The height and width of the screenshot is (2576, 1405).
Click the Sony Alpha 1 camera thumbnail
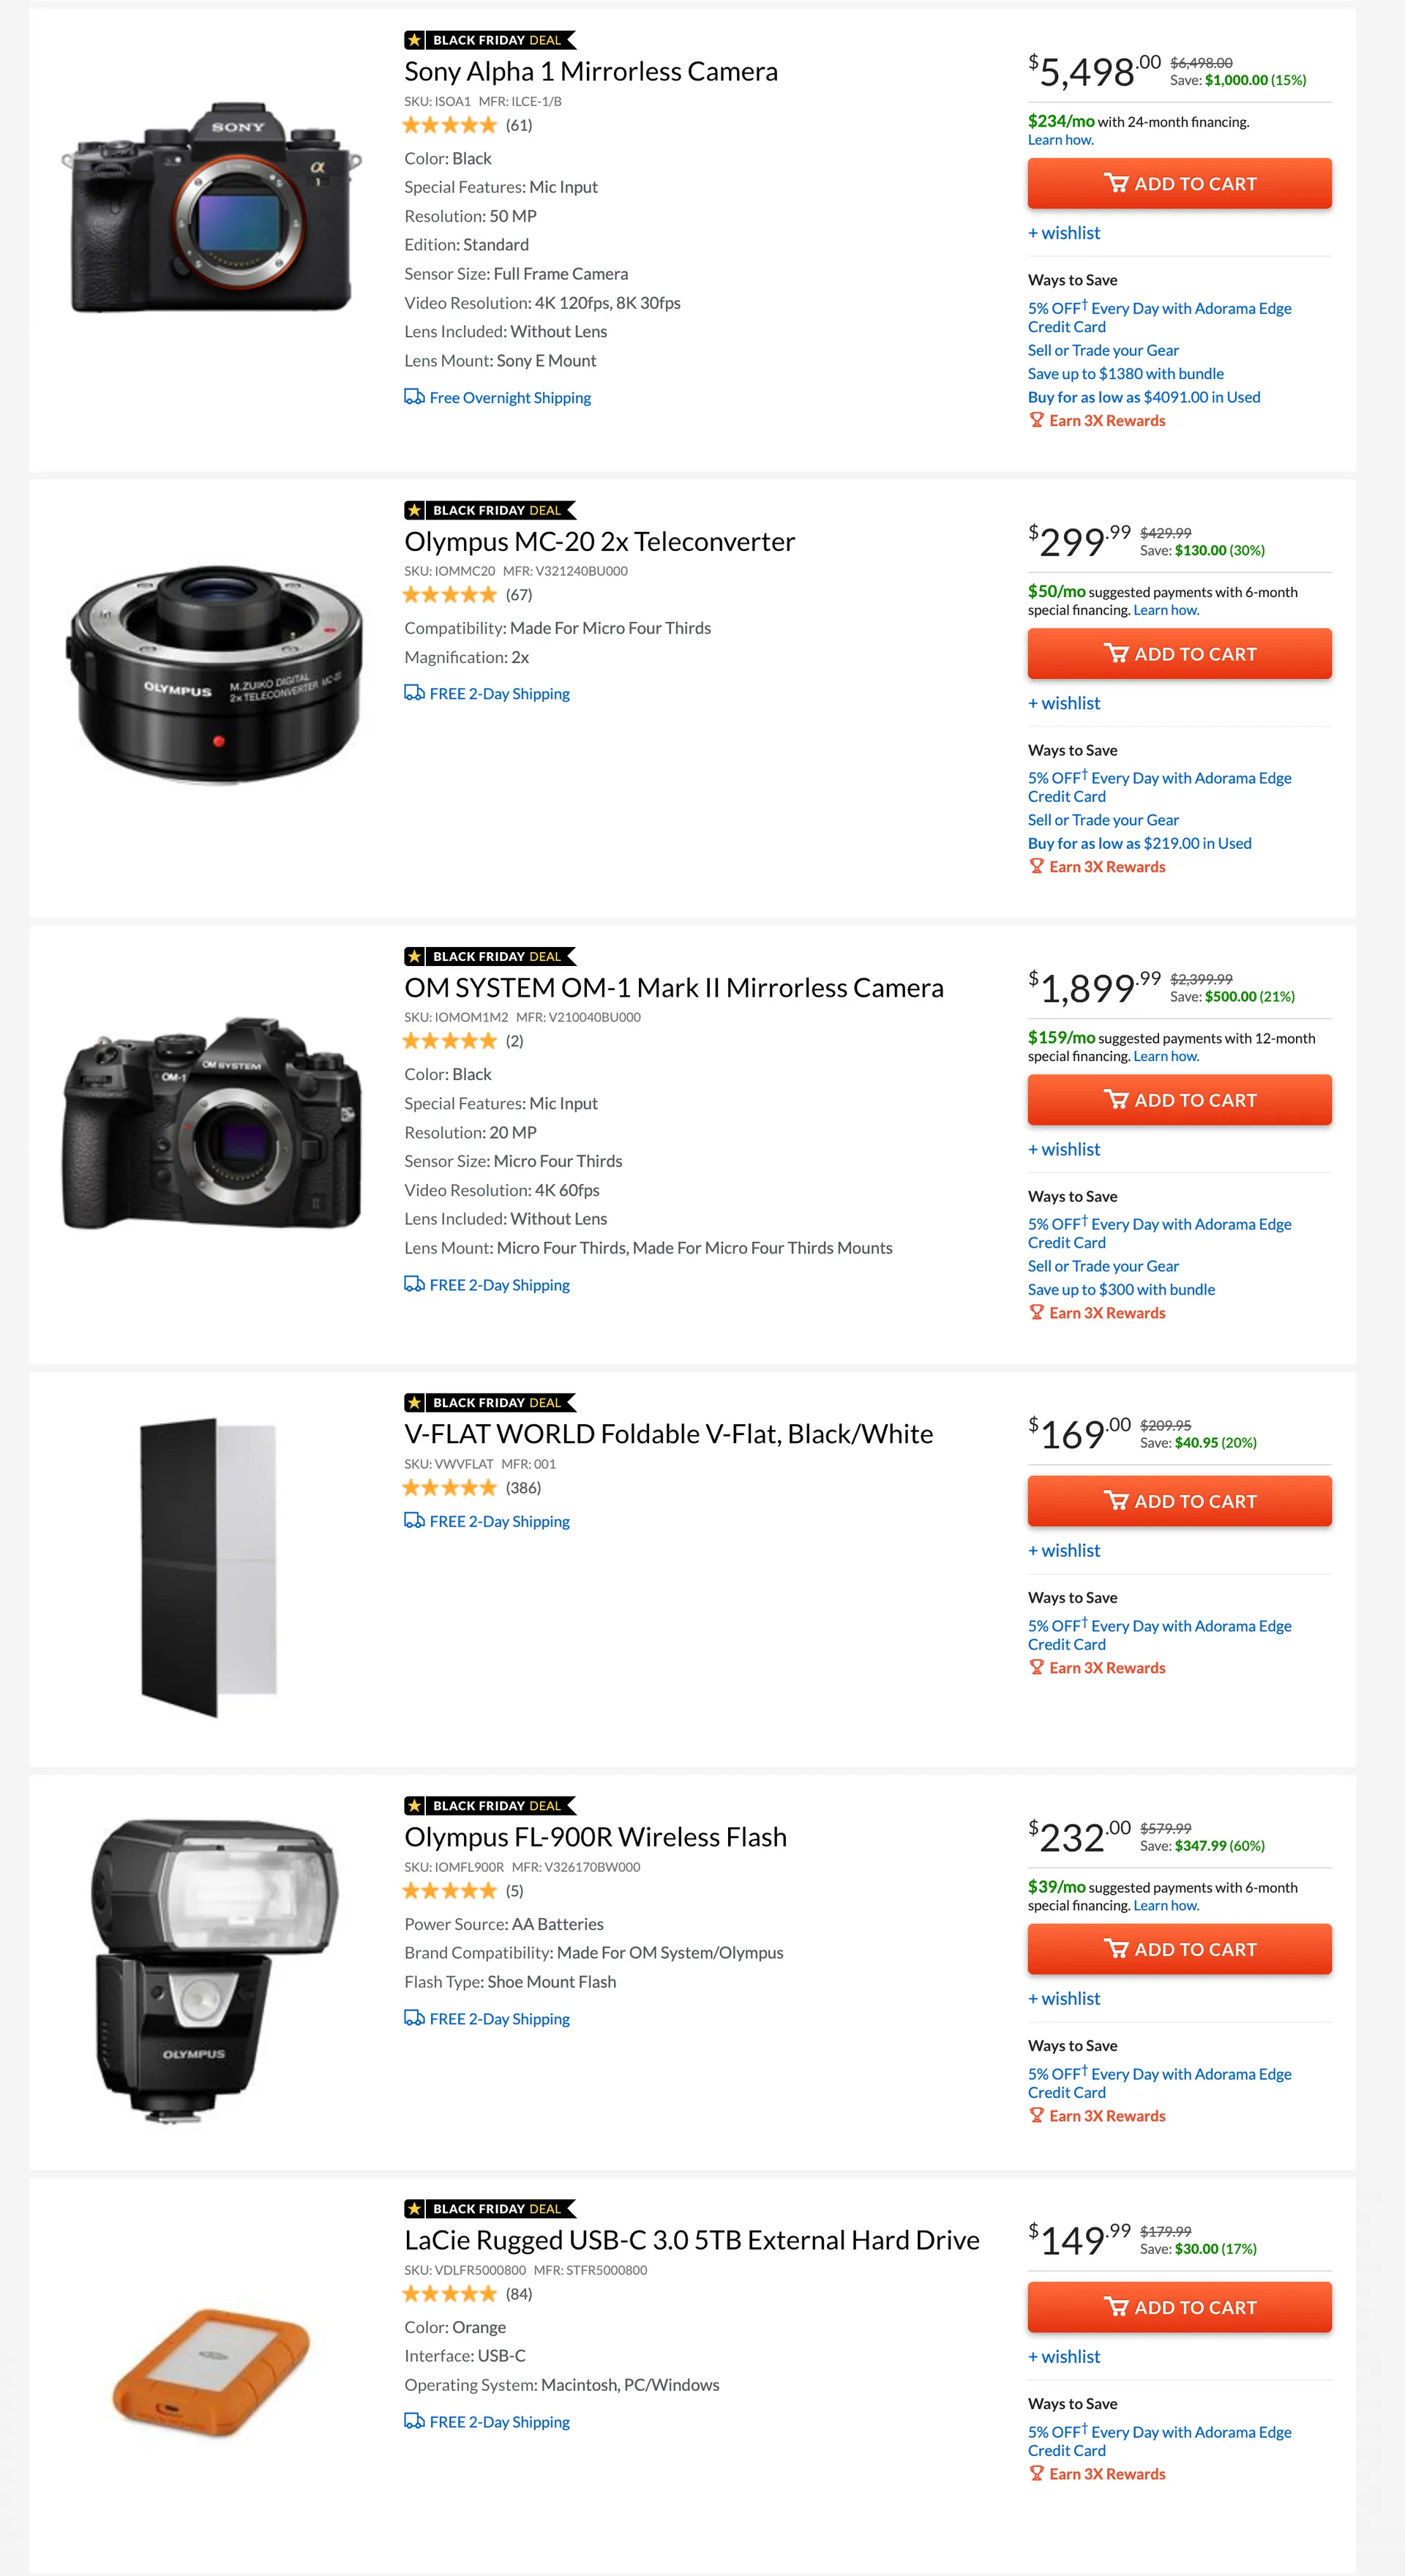pyautogui.click(x=211, y=208)
